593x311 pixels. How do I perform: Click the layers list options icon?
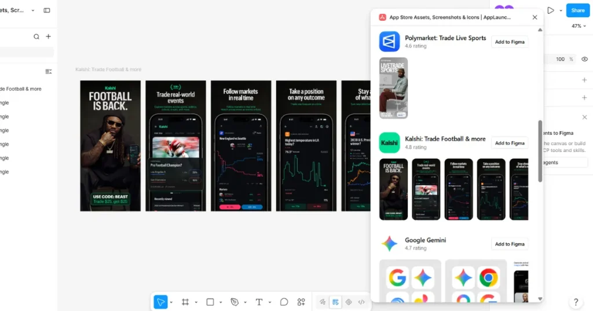point(49,71)
